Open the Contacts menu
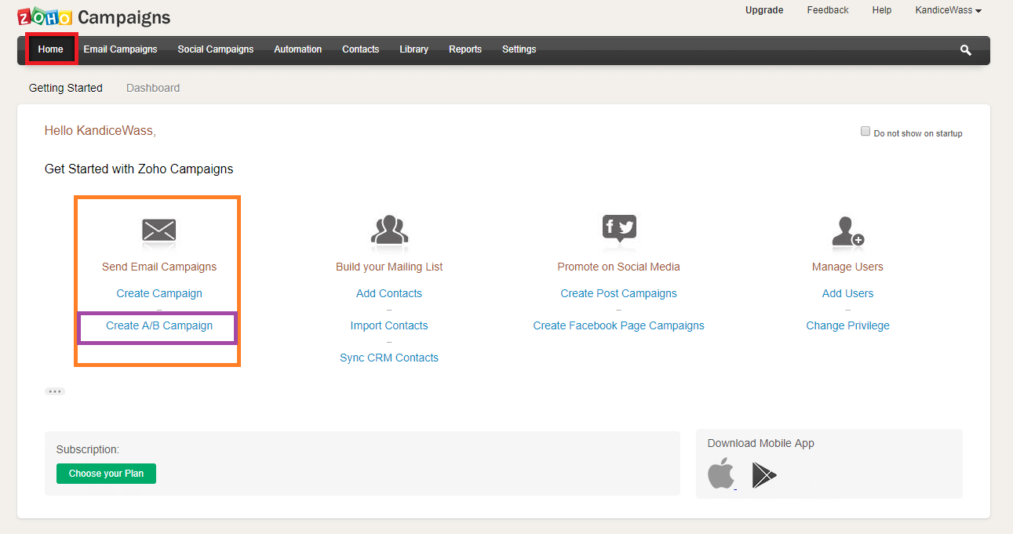The height and width of the screenshot is (534, 1013). pyautogui.click(x=361, y=49)
